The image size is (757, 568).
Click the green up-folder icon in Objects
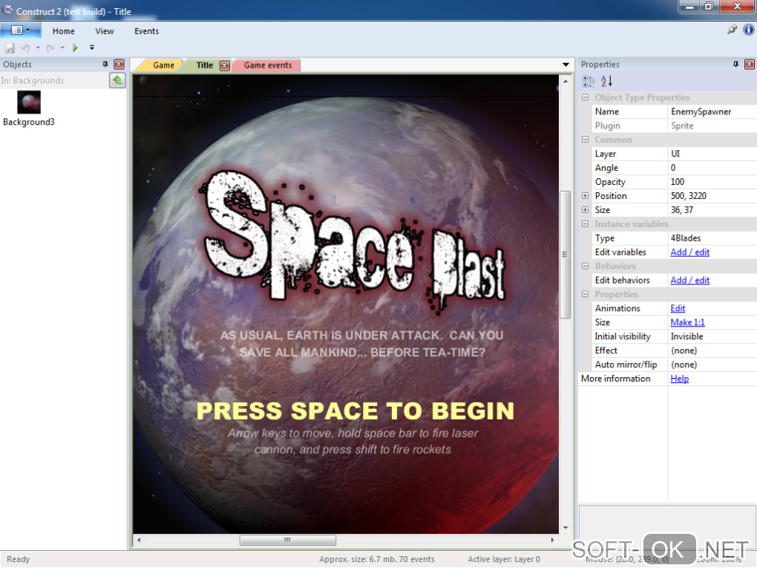pos(117,80)
